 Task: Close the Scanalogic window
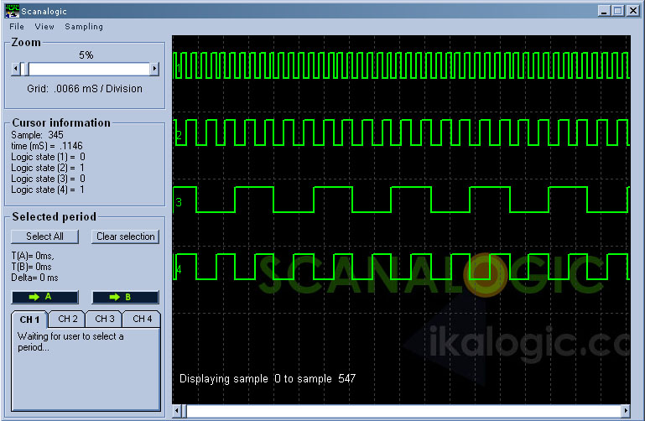click(632, 11)
